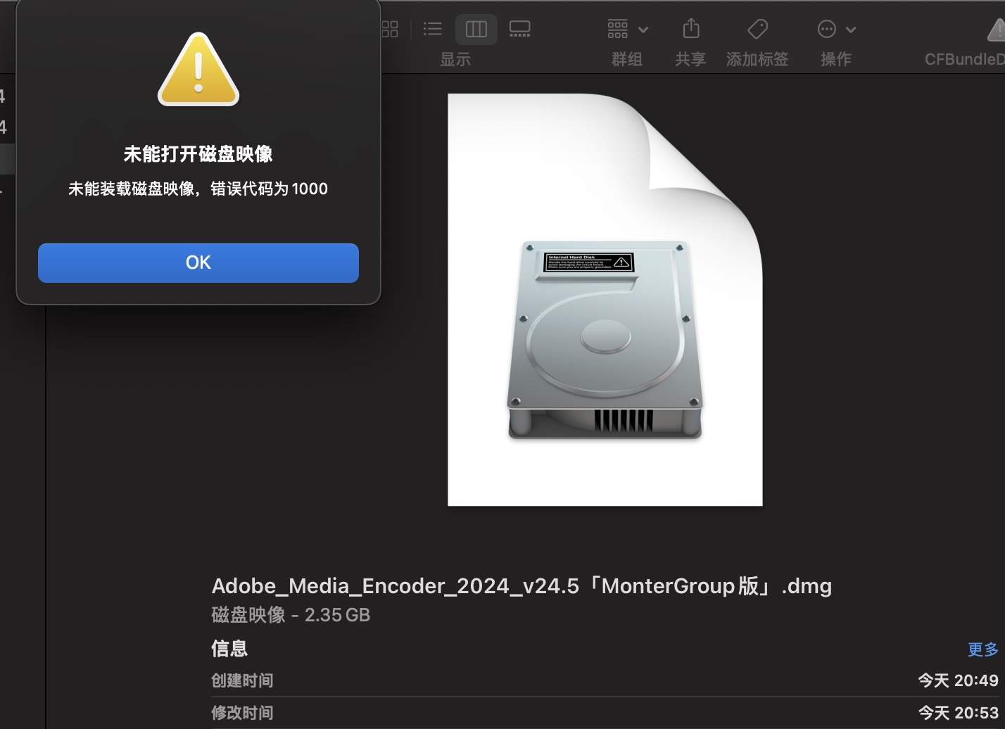Select the column view icon
Screen dimensions: 1005x729
click(476, 29)
